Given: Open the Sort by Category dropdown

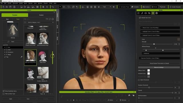Looking at the screenshot, I should [x=40, y=22].
